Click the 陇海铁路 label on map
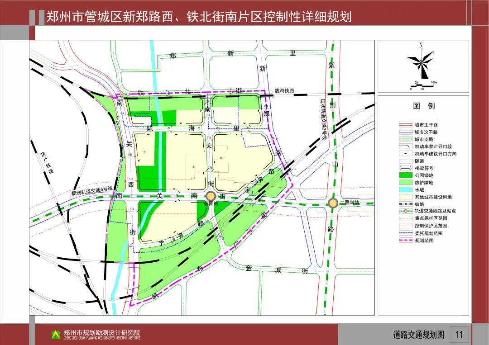489x345 pixels. click(284, 90)
